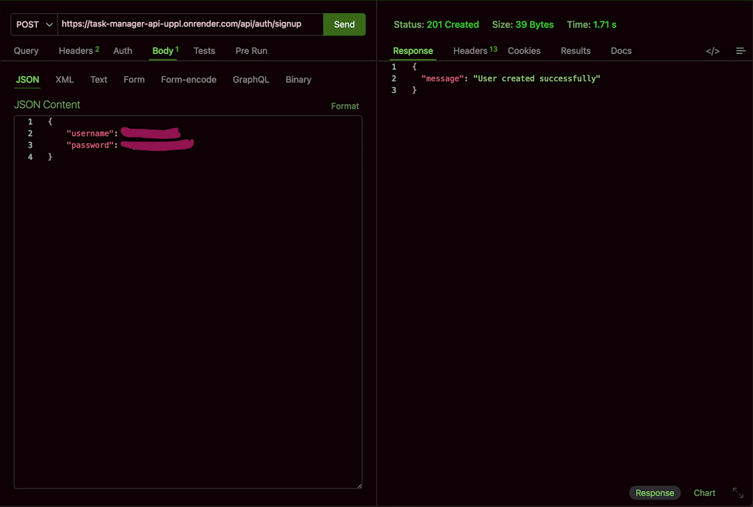Screen dimensions: 753x507
Task: Choose the Form-encode body type
Action: click(189, 79)
